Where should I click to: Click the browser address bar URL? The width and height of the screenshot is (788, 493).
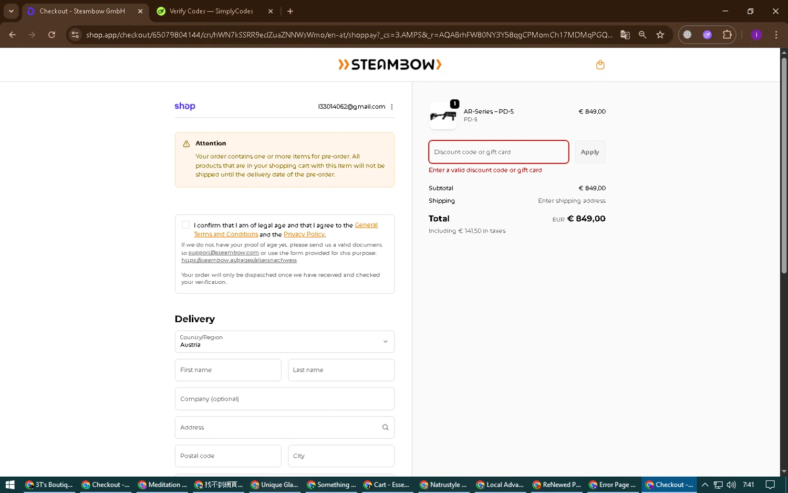click(x=349, y=35)
